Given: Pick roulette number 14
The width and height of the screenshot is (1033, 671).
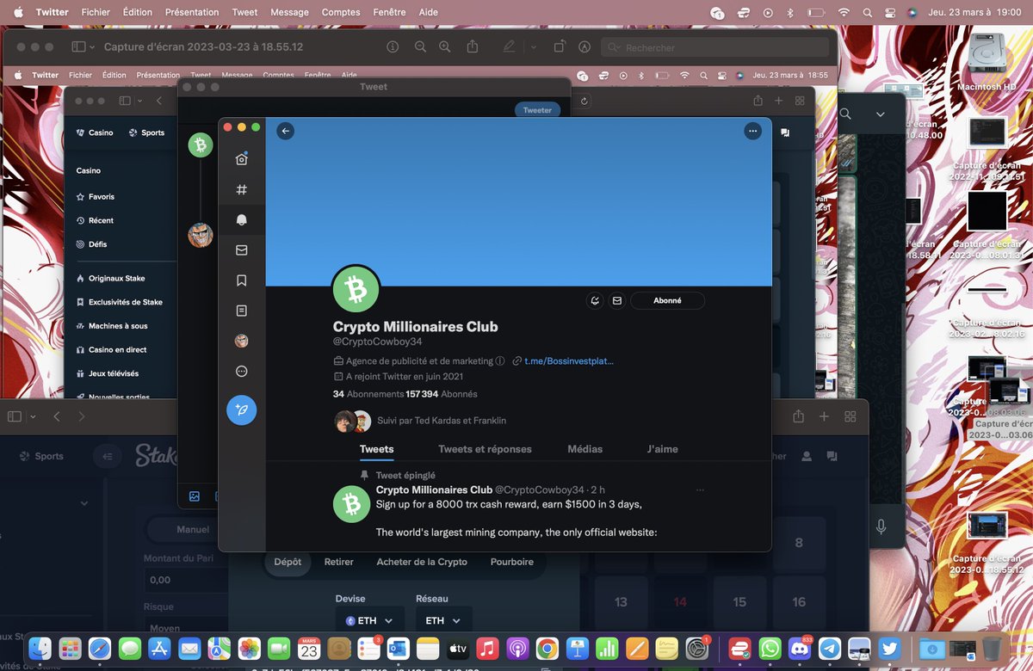Looking at the screenshot, I should coord(680,602).
